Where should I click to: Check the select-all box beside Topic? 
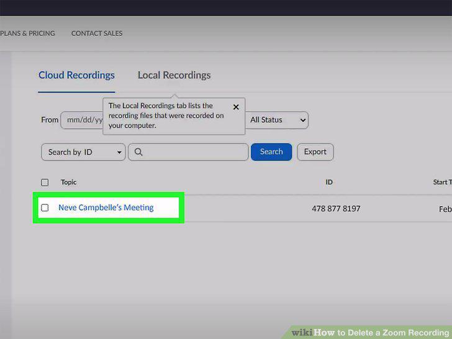[x=45, y=182]
